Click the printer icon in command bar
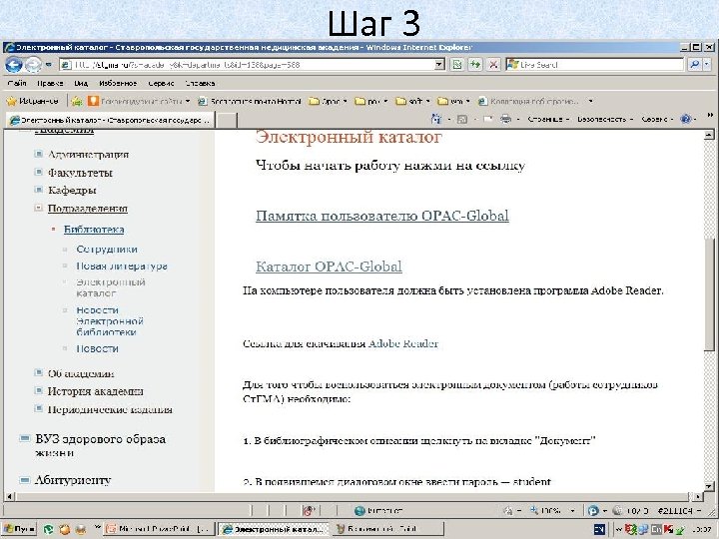The image size is (719, 539). 505,119
